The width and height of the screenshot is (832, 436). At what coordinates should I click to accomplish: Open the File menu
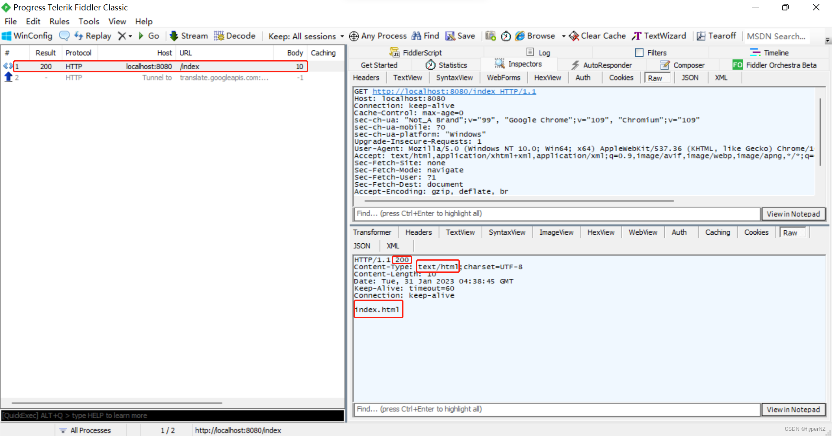click(x=11, y=21)
